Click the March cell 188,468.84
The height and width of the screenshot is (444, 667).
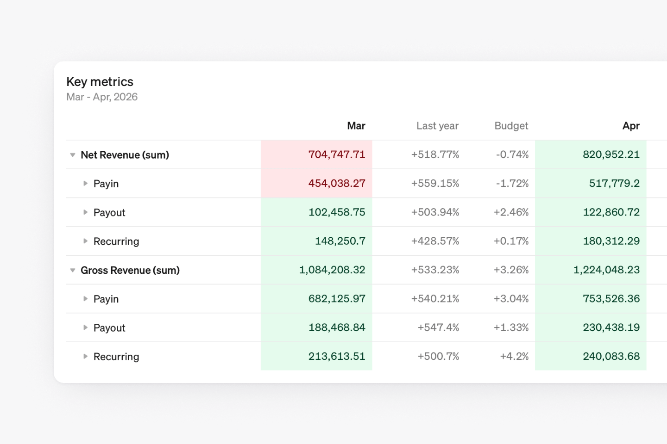click(x=316, y=327)
